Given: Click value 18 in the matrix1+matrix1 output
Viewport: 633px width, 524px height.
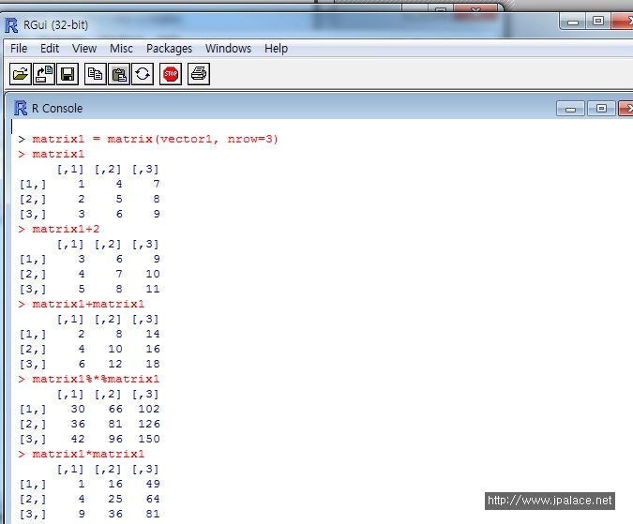Looking at the screenshot, I should [153, 364].
